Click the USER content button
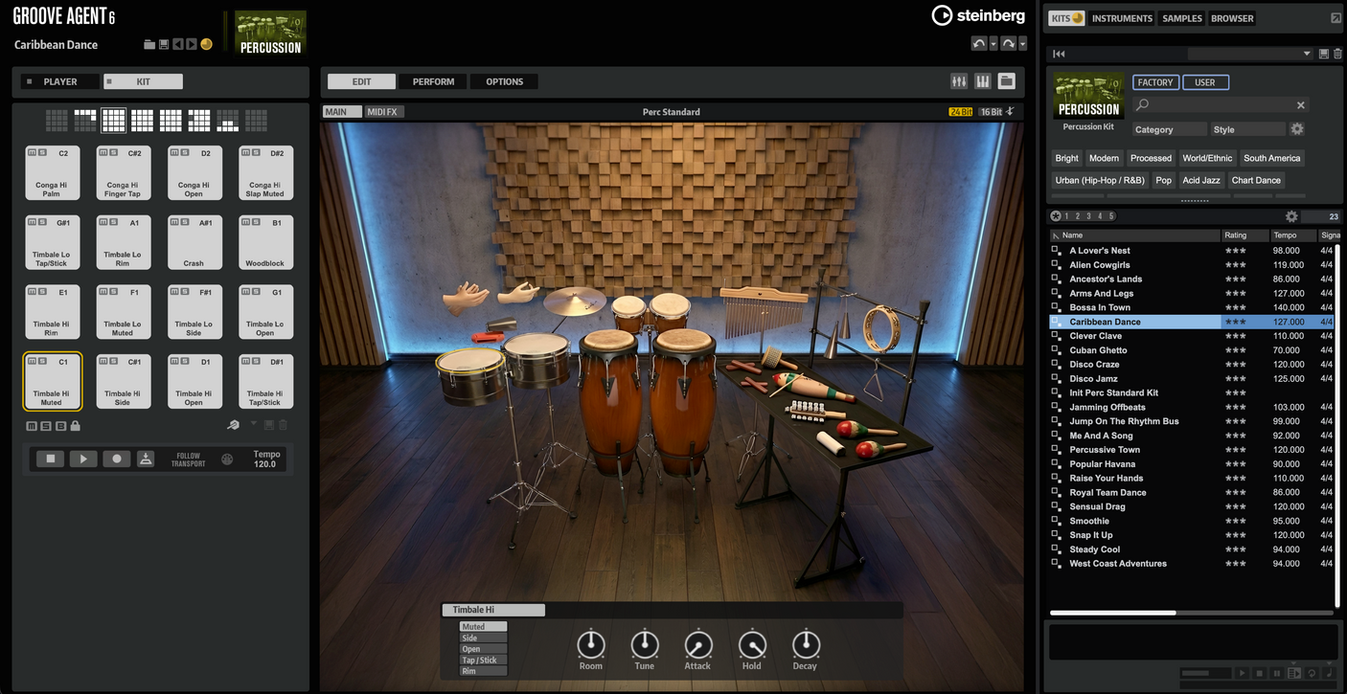The image size is (1347, 694). point(1205,82)
